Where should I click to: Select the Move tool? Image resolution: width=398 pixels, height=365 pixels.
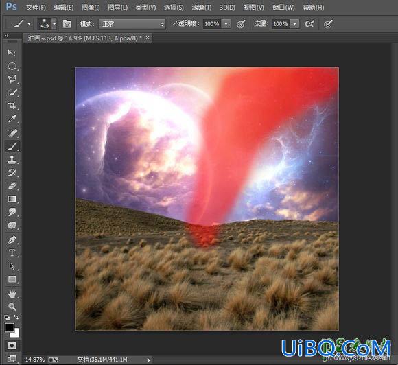pyautogui.click(x=12, y=53)
